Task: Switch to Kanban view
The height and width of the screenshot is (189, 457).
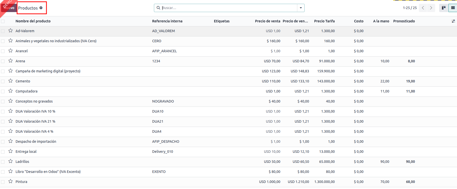Action: click(x=444, y=8)
